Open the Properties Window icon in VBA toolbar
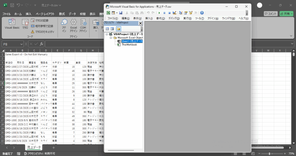Image resolution: width=296 pixels, height=156 pixels. [x=186, y=13]
